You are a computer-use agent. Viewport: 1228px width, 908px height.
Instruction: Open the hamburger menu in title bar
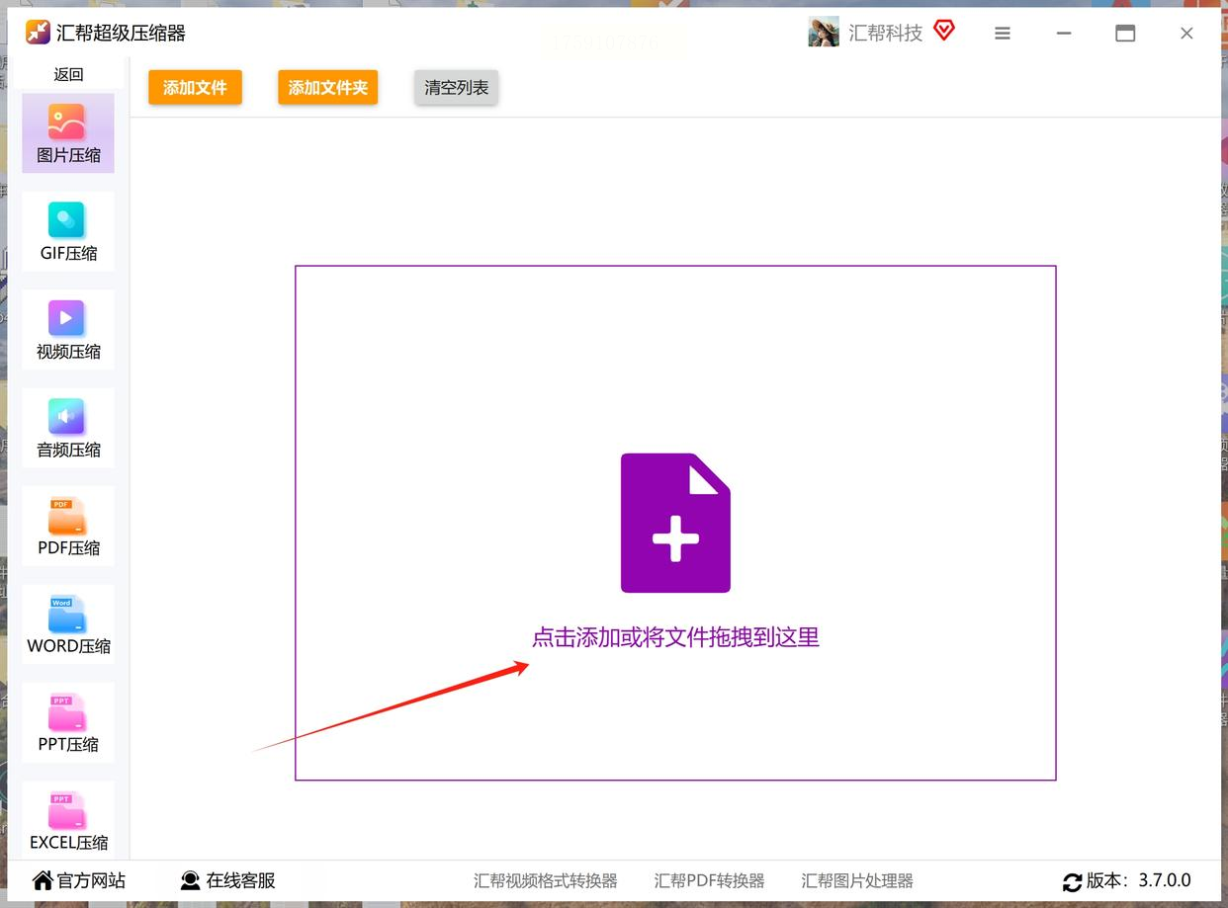coord(1003,34)
